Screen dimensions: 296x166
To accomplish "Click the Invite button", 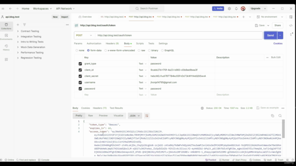I will click(x=218, y=8).
